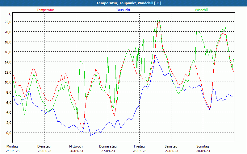
Task: Click the '29.04.23' date label
Action: pyautogui.click(x=171, y=151)
